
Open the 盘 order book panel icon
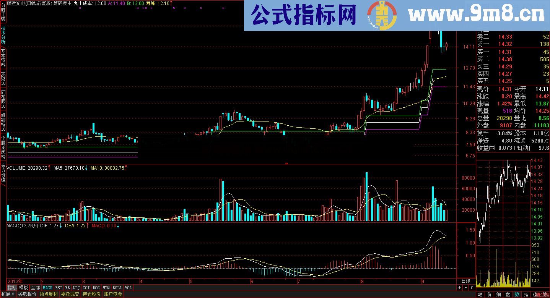click(508, 294)
